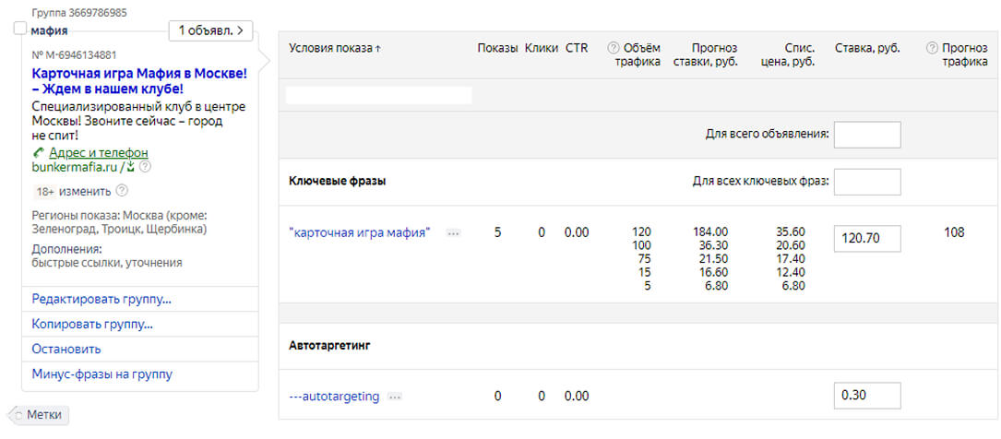The image size is (1001, 439).
Task: Click help icon near Прогноз трафика header
Action: point(932,48)
